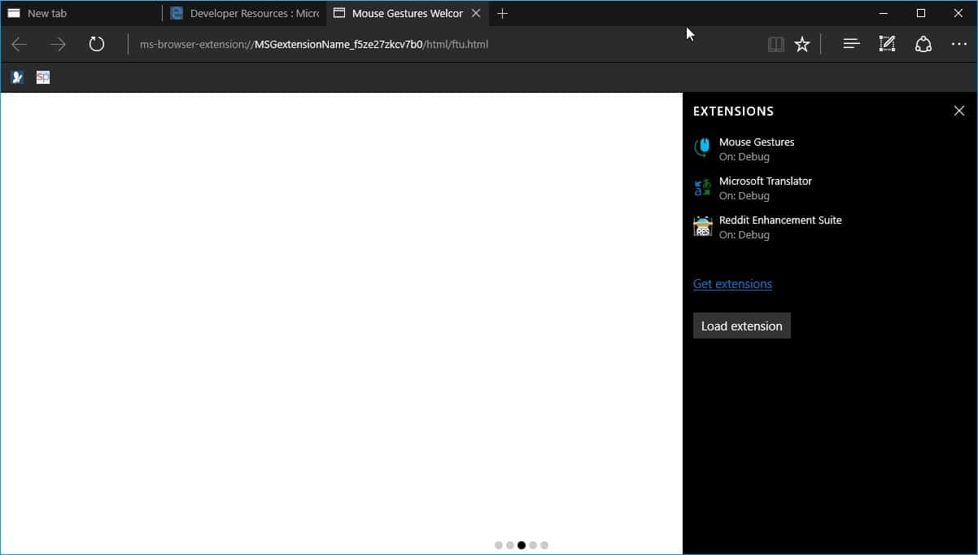
Task: Share the current page
Action: (923, 44)
